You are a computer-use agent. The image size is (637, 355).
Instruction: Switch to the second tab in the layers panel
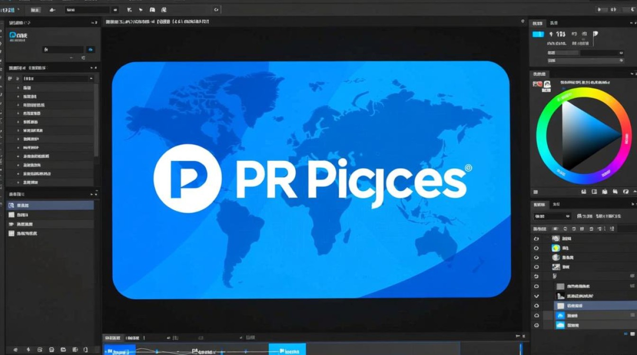pyautogui.click(x=556, y=204)
